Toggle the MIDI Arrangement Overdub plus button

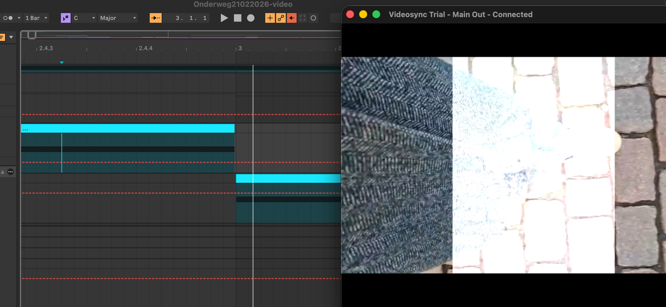(270, 18)
